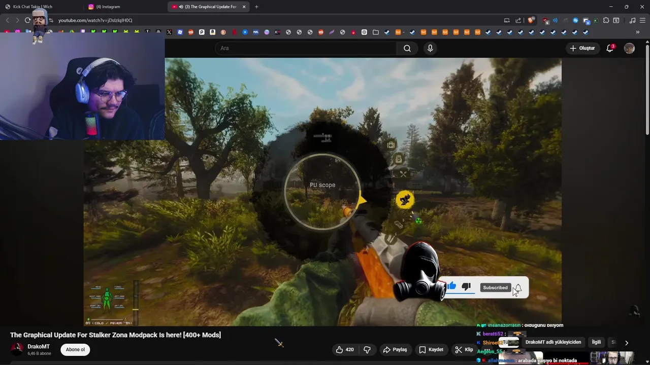Open the YouTube account avatar menu

629,48
